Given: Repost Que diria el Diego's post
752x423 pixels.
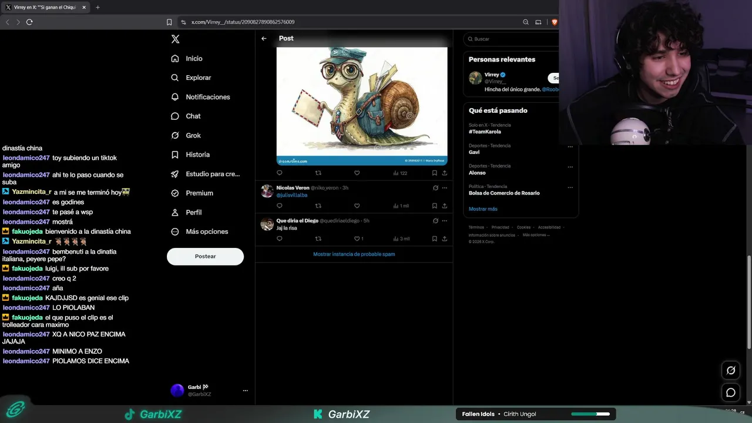Looking at the screenshot, I should pyautogui.click(x=318, y=239).
